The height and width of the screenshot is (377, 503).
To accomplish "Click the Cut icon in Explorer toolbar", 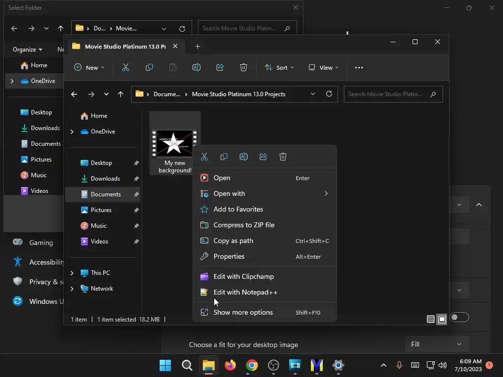I will coord(125,67).
